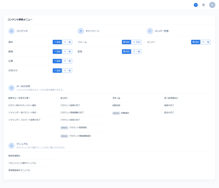Click the マニュアル section title

tap(22, 144)
